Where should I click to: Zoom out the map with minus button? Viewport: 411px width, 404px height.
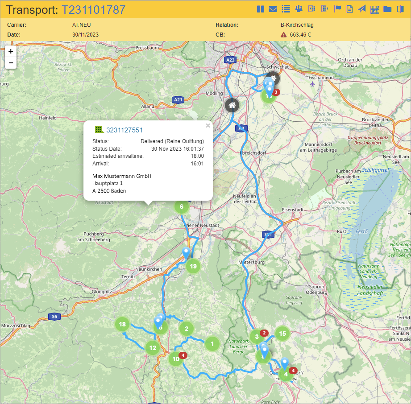point(11,63)
